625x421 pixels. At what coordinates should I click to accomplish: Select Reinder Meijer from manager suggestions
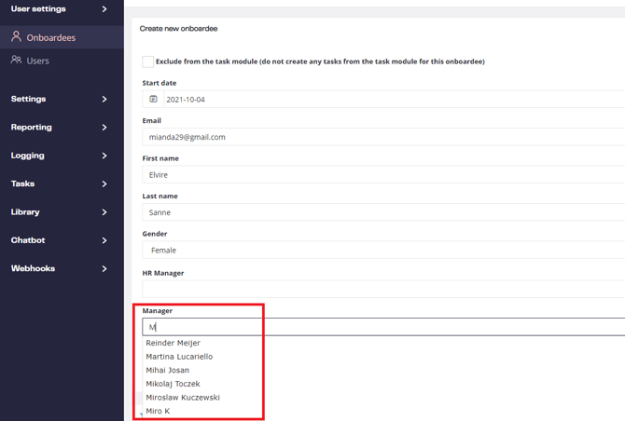pyautogui.click(x=174, y=343)
